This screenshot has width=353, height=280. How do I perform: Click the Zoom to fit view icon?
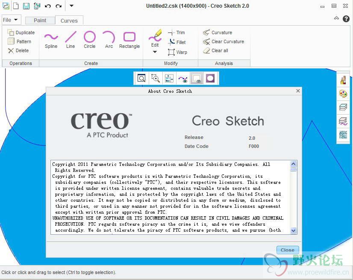[141, 78]
